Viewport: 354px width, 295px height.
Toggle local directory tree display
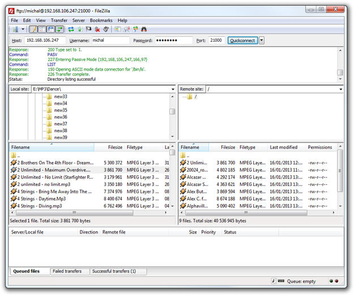42,29
